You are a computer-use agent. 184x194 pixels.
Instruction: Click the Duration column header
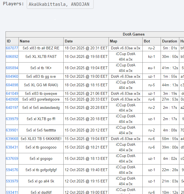pyautogui.click(x=170, y=41)
